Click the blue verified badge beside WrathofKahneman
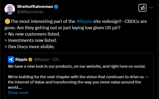The image size is (159, 99). (56, 7)
